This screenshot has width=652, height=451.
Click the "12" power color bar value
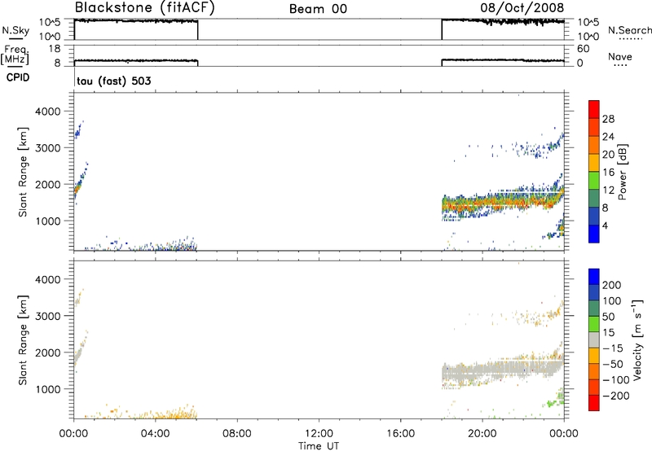click(608, 190)
